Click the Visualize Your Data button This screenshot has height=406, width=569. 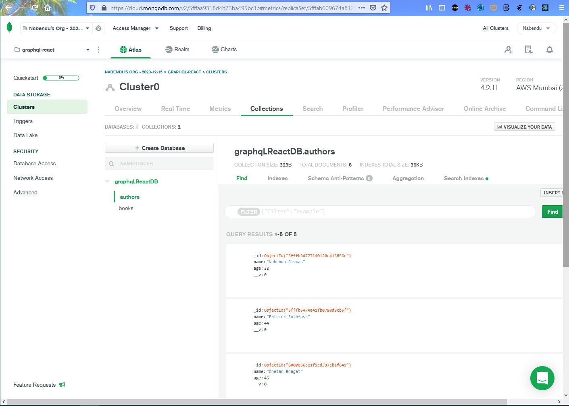524,127
